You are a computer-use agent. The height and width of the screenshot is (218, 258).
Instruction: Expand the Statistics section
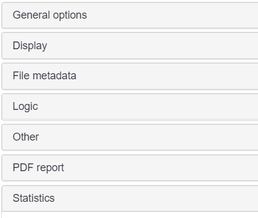(x=130, y=198)
